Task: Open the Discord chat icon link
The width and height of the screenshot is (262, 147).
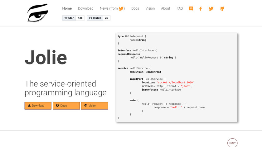Action: [x=191, y=9]
